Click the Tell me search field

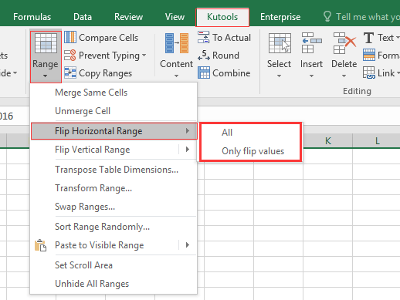[x=368, y=17]
